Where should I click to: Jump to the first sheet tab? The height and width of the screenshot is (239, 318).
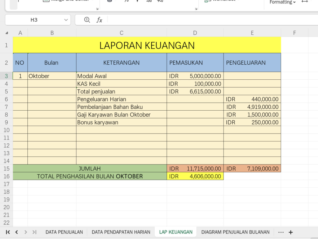pos(8,232)
